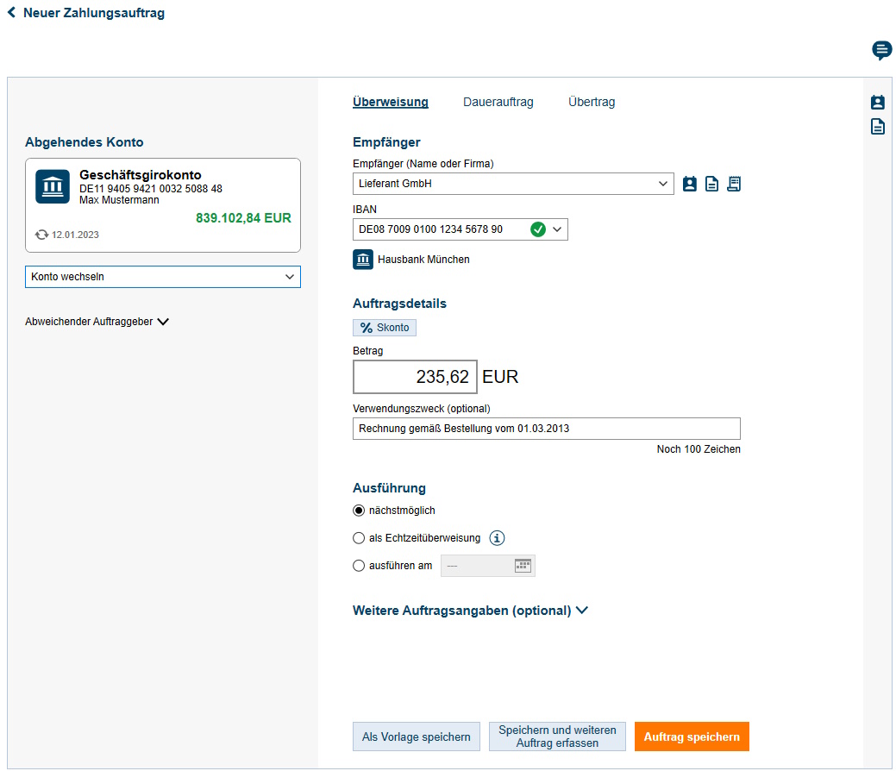Image resolution: width=896 pixels, height=771 pixels.
Task: Go back using Neuer Zahlungsauftrag arrow
Action: pyautogui.click(x=12, y=13)
